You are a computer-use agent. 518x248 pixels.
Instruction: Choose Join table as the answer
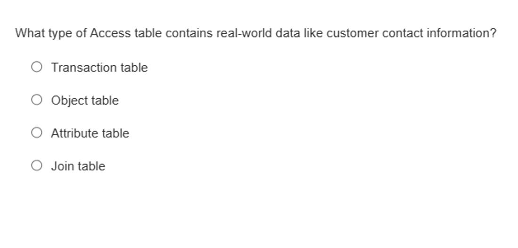point(37,166)
